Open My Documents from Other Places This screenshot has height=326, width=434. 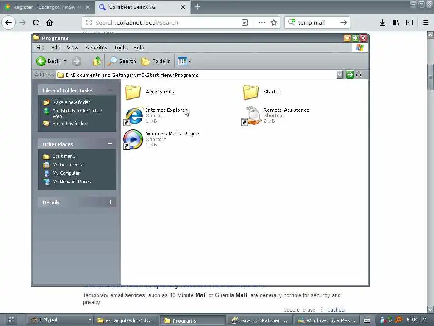coord(67,165)
